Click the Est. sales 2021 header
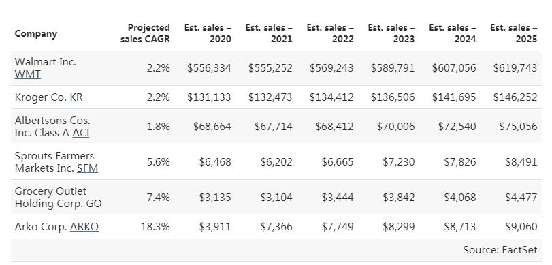This screenshot has height=265, width=552. click(269, 33)
